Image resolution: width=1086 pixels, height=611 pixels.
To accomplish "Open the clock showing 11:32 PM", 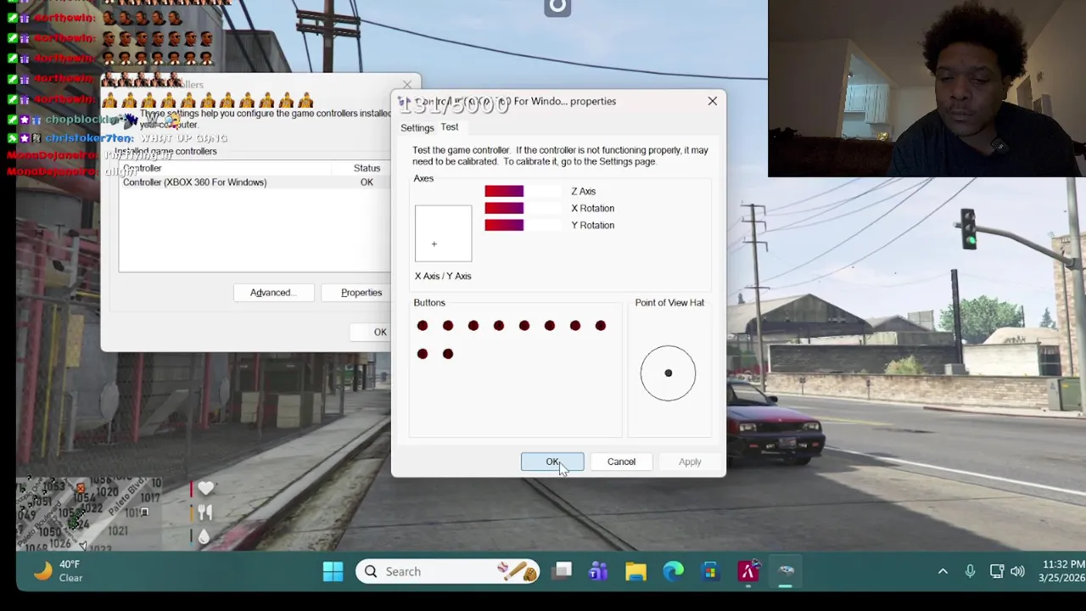I will pyautogui.click(x=1061, y=571).
